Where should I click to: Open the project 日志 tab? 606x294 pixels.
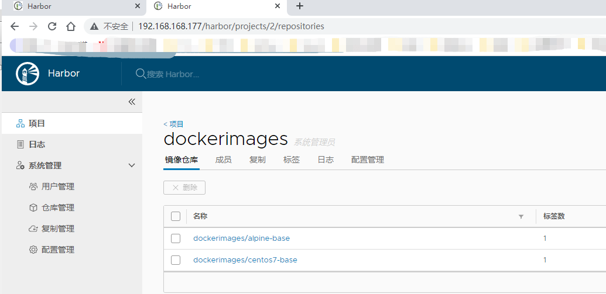pos(326,160)
